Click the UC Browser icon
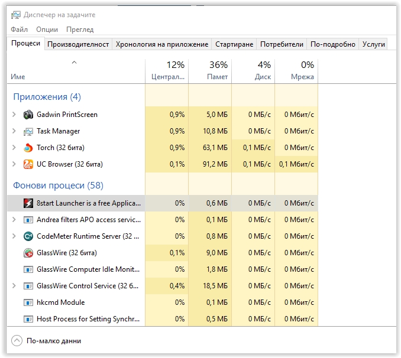 pos(28,164)
